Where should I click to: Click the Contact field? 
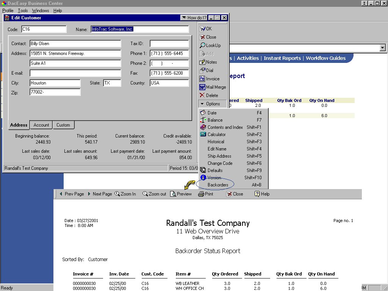(75, 44)
